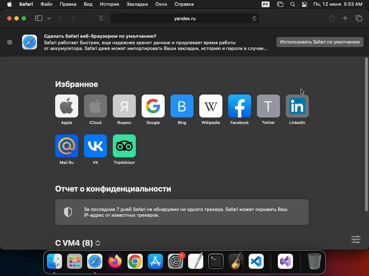Open the Trash in the Dock
Image resolution: width=369 pixels, height=276 pixels.
pos(314,261)
